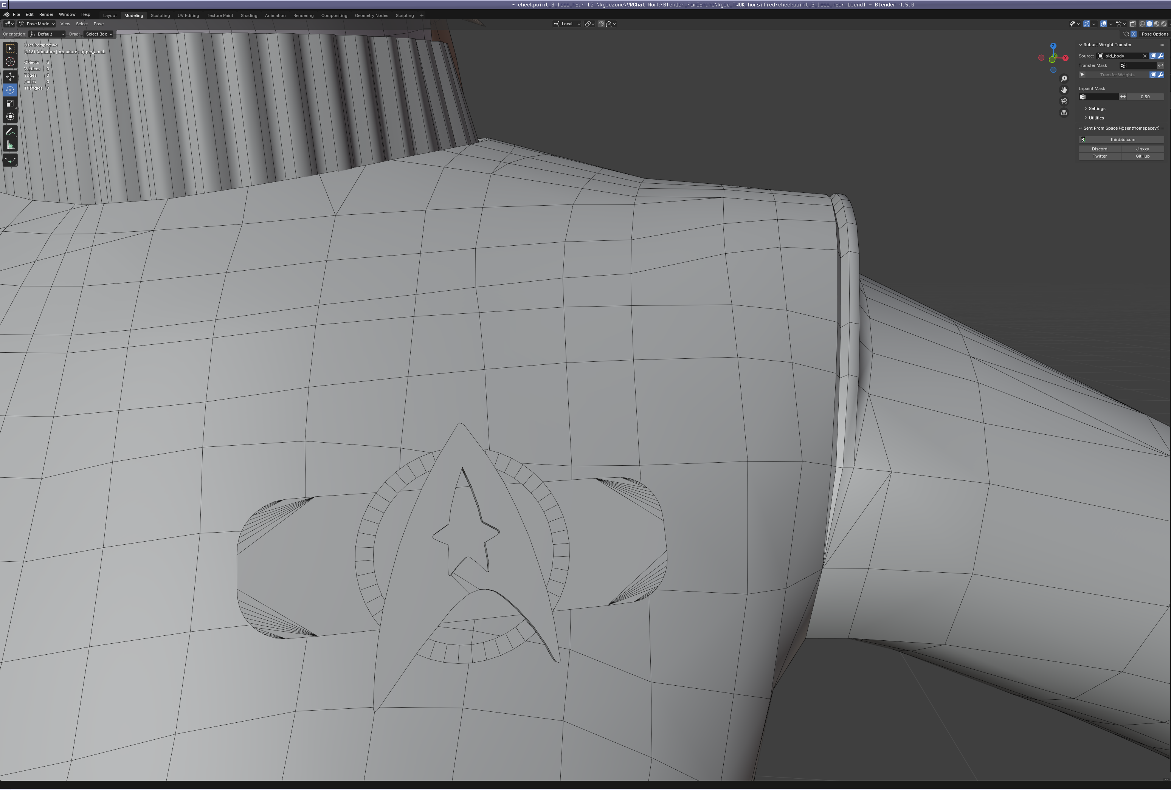Switch to material preview shading
This screenshot has width=1171, height=790.
(x=1156, y=24)
